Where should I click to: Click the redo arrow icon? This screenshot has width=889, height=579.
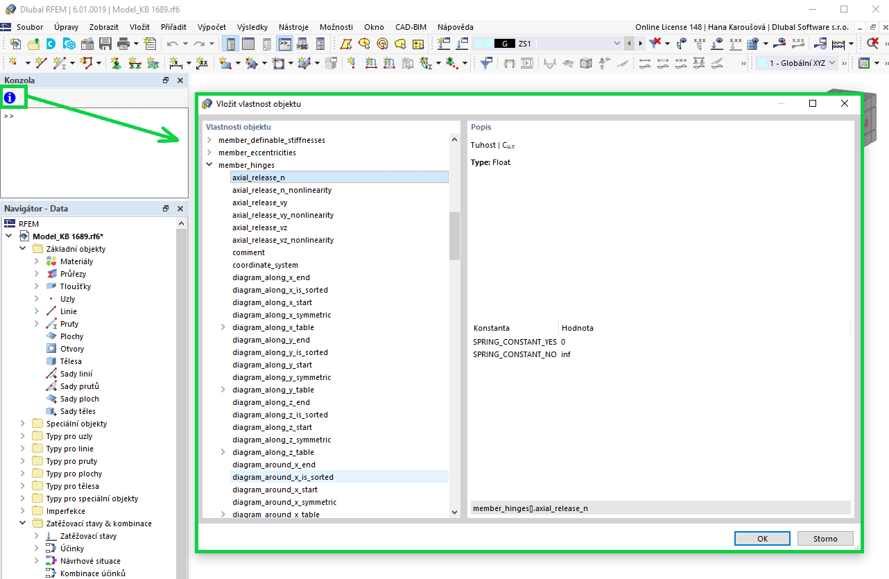point(200,44)
